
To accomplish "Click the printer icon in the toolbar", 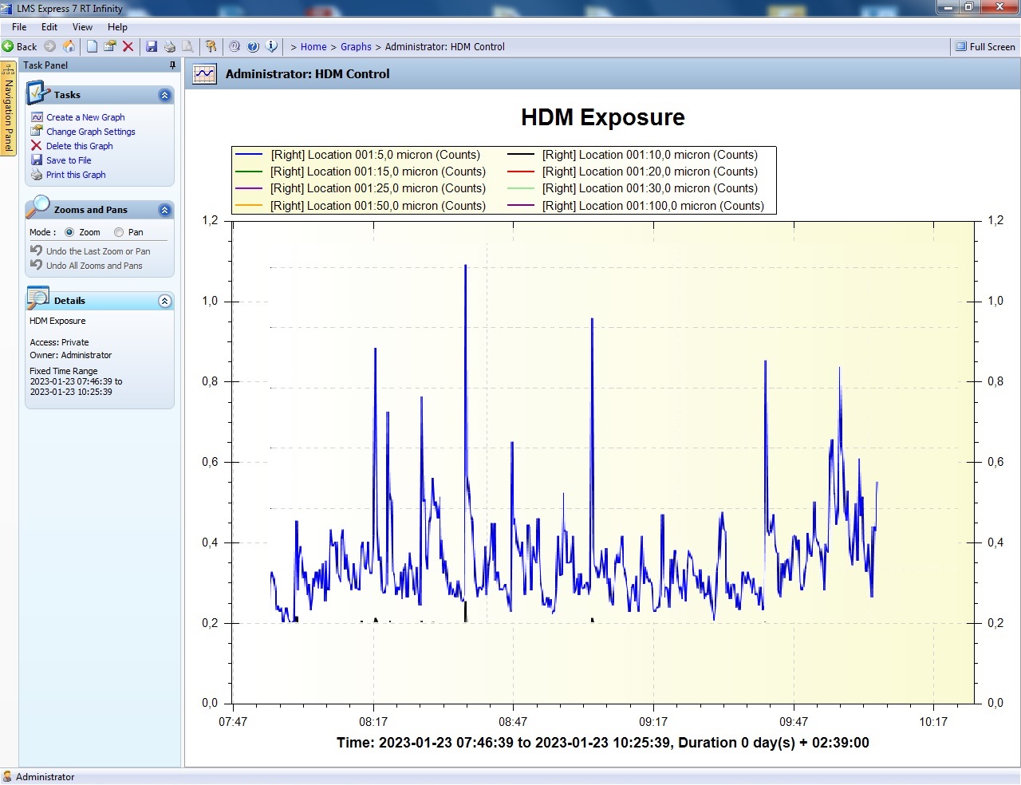I will tap(169, 46).
